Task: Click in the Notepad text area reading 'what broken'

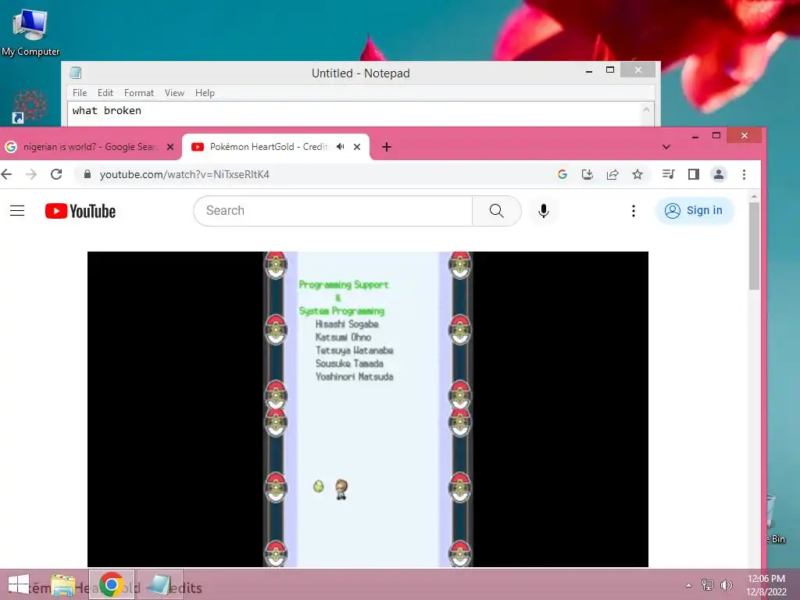Action: pyautogui.click(x=355, y=114)
